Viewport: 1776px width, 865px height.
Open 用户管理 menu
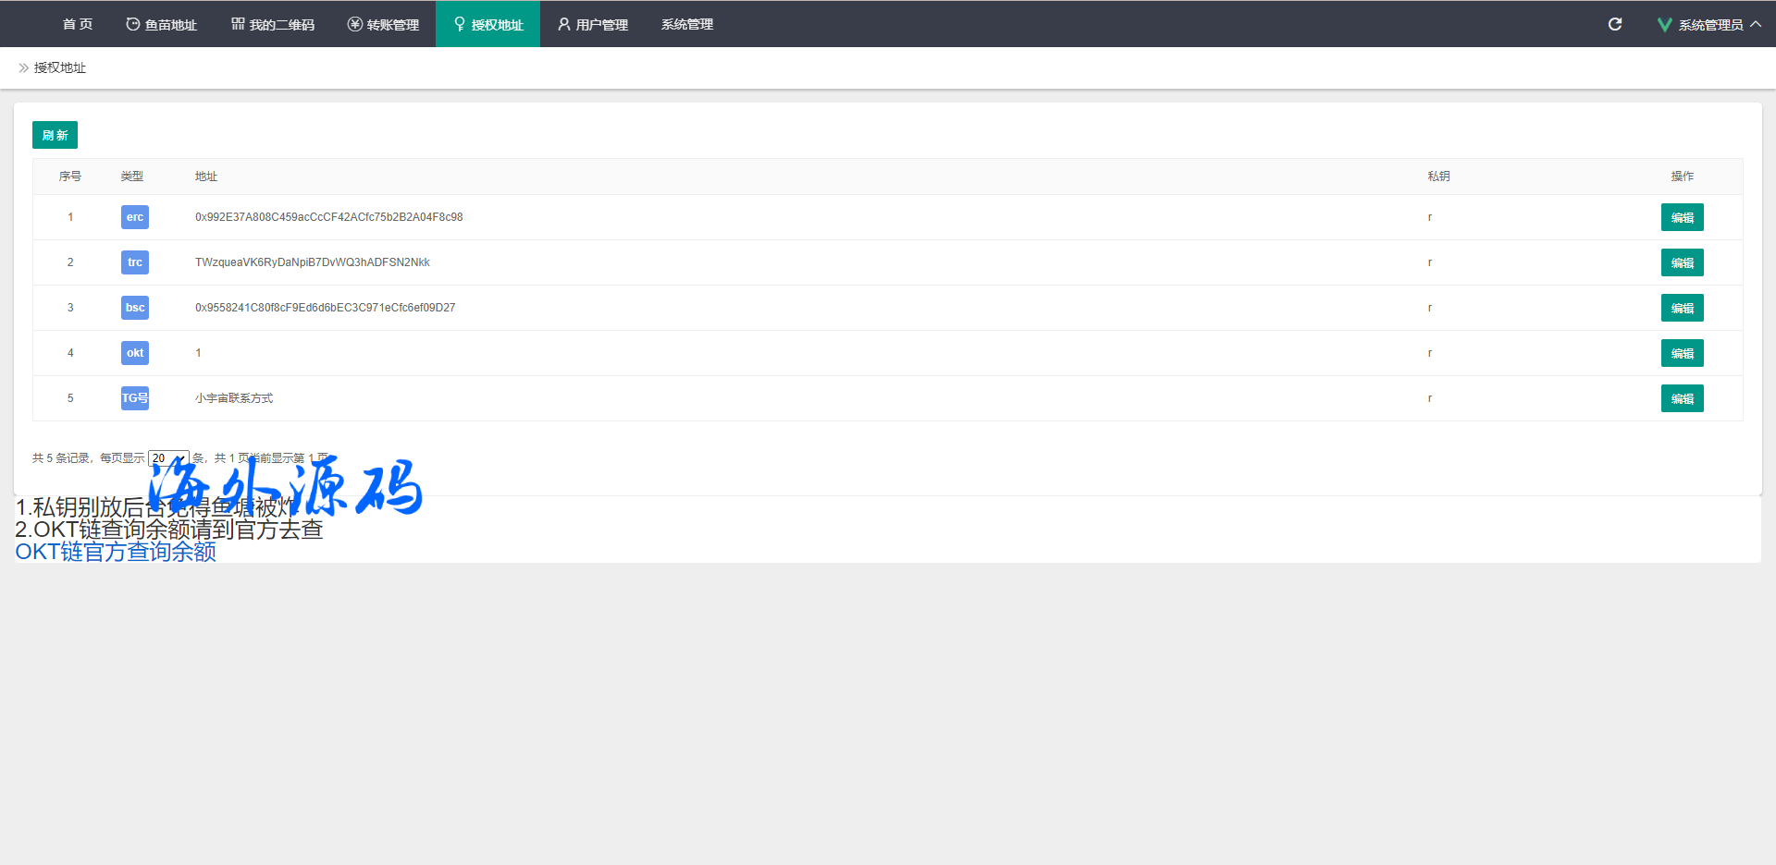point(593,25)
